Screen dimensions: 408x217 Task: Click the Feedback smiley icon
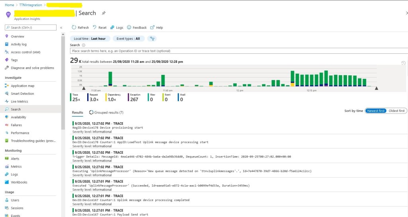pos(129,27)
